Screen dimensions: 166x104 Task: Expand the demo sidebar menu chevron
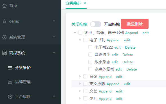54,21
